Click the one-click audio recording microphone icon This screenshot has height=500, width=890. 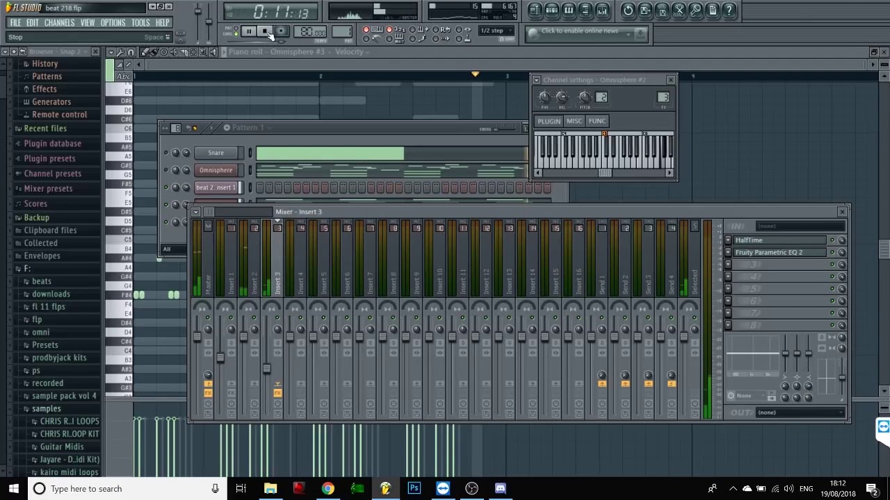pos(696,10)
